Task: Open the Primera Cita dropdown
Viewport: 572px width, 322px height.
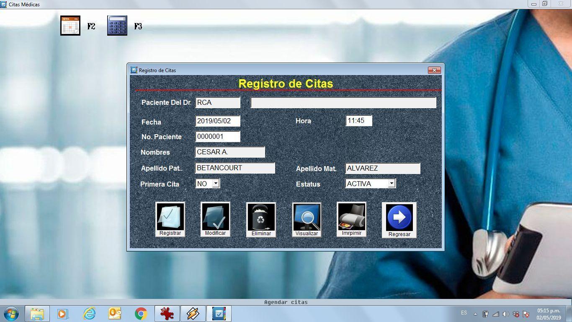Action: click(x=215, y=183)
